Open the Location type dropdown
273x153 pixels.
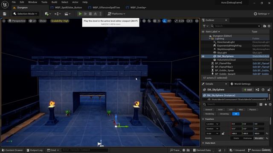(x=212, y=124)
